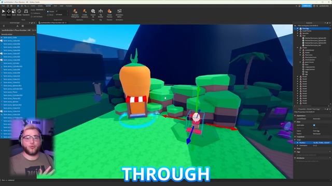Open the Accessory Fitting Tool
Viewport: 332px width, 186px height.
[x=75, y=13]
